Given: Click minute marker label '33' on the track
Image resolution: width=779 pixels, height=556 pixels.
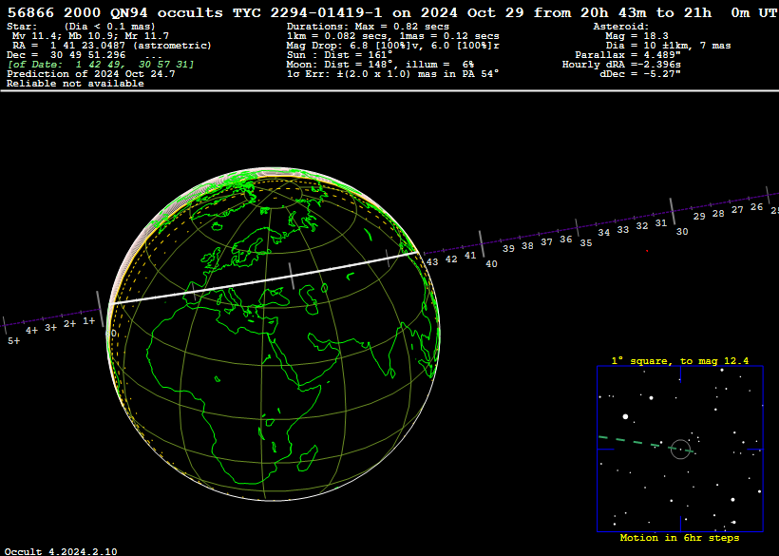Looking at the screenshot, I should click(x=623, y=230).
